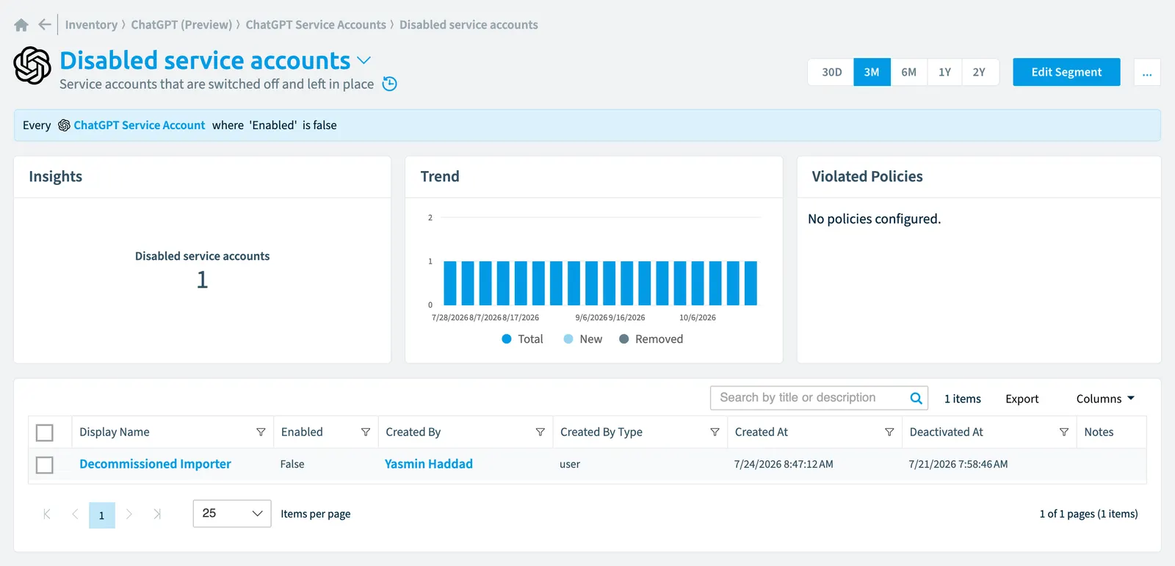Viewport: 1175px width, 566px height.
Task: Select the 3M time range
Action: pyautogui.click(x=872, y=72)
